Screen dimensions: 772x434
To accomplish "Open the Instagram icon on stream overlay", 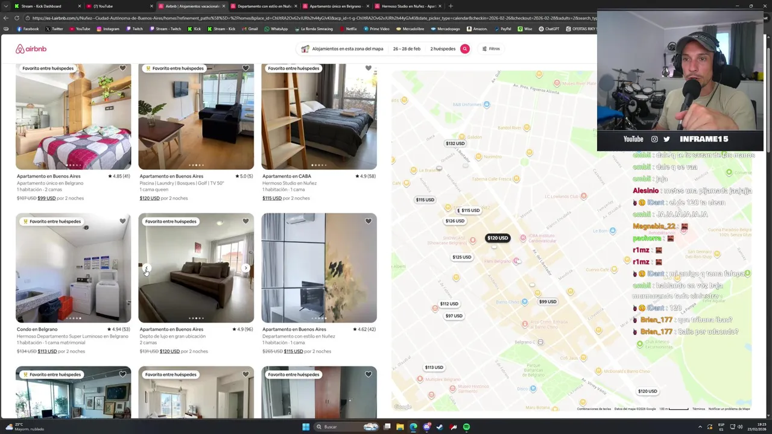I will tap(654, 139).
